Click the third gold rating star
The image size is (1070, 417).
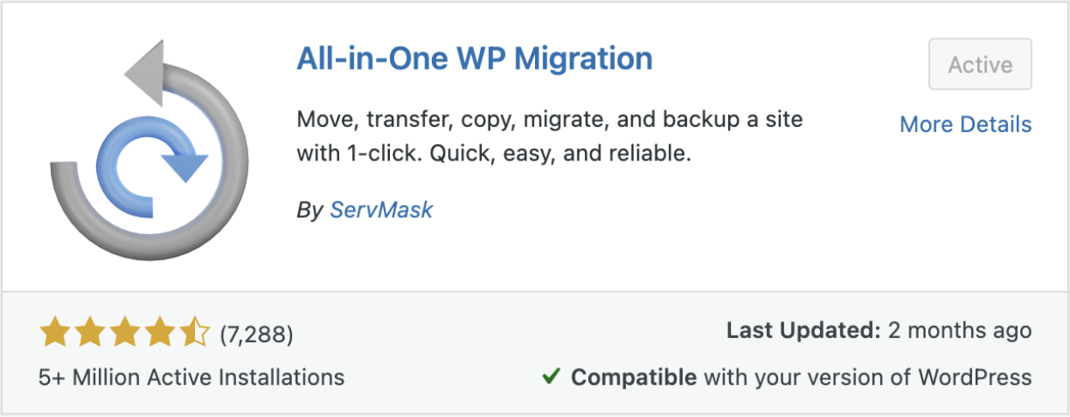[125, 331]
